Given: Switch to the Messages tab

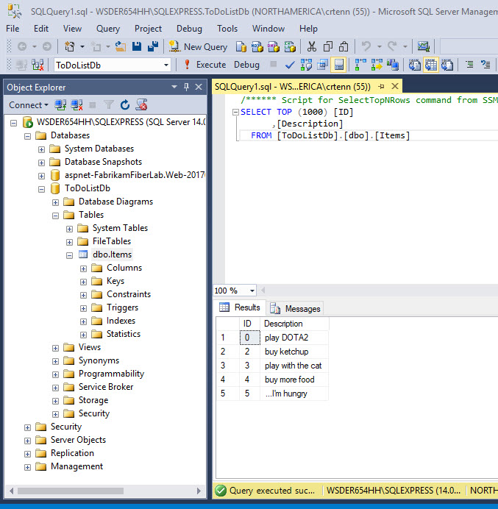Looking at the screenshot, I should (x=296, y=308).
